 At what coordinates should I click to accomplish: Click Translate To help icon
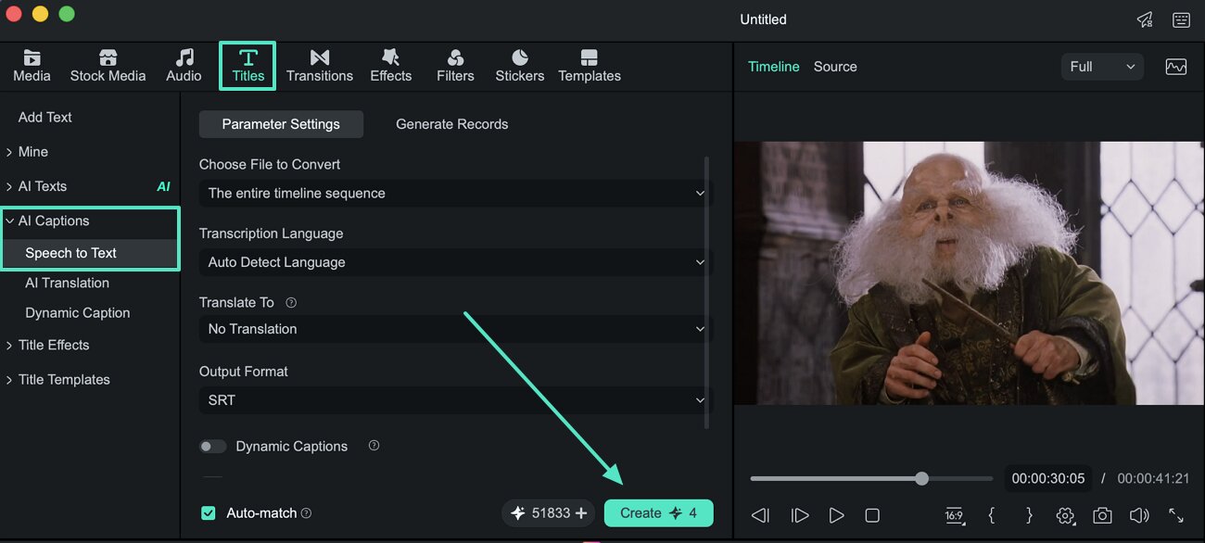click(291, 303)
